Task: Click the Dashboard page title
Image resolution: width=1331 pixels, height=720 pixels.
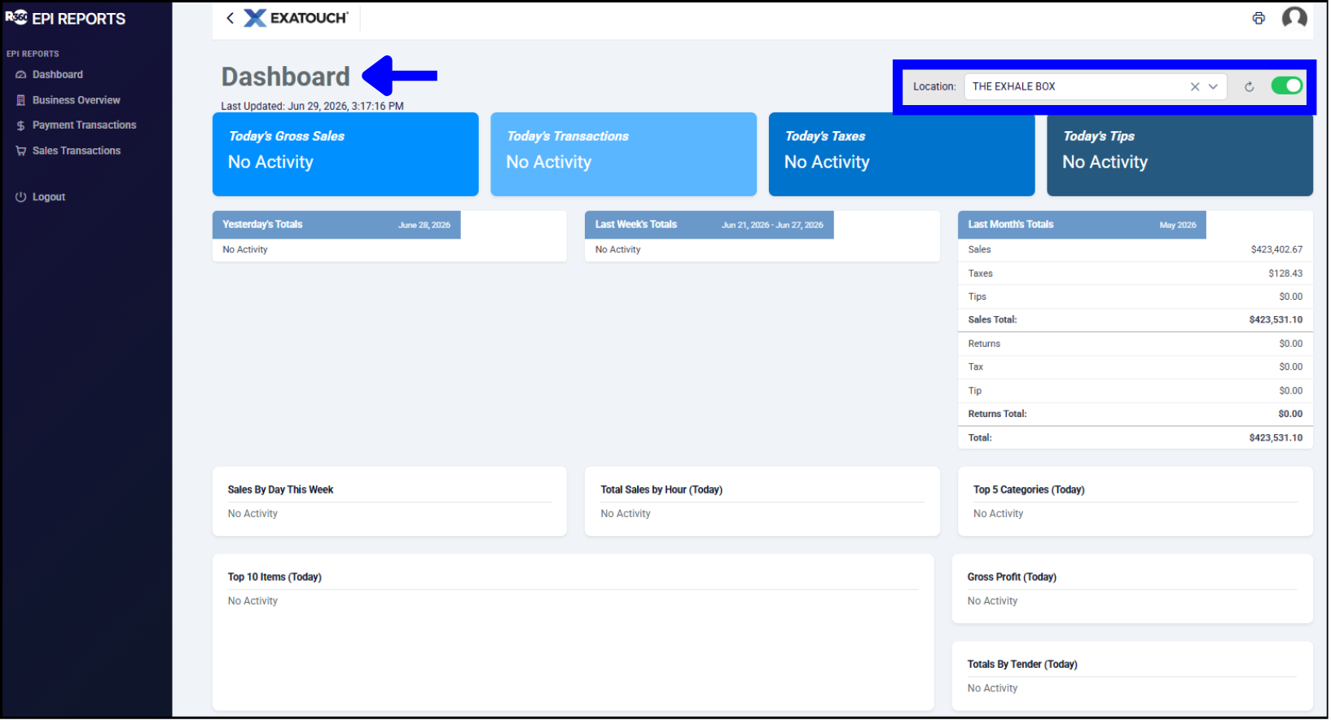Action: 286,77
